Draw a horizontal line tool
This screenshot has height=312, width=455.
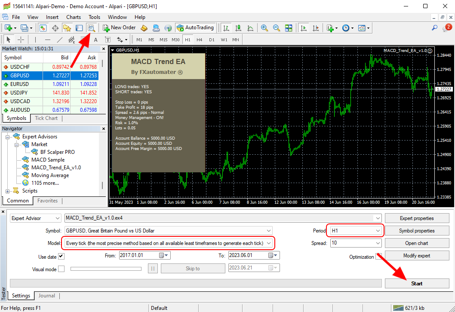(x=48, y=40)
